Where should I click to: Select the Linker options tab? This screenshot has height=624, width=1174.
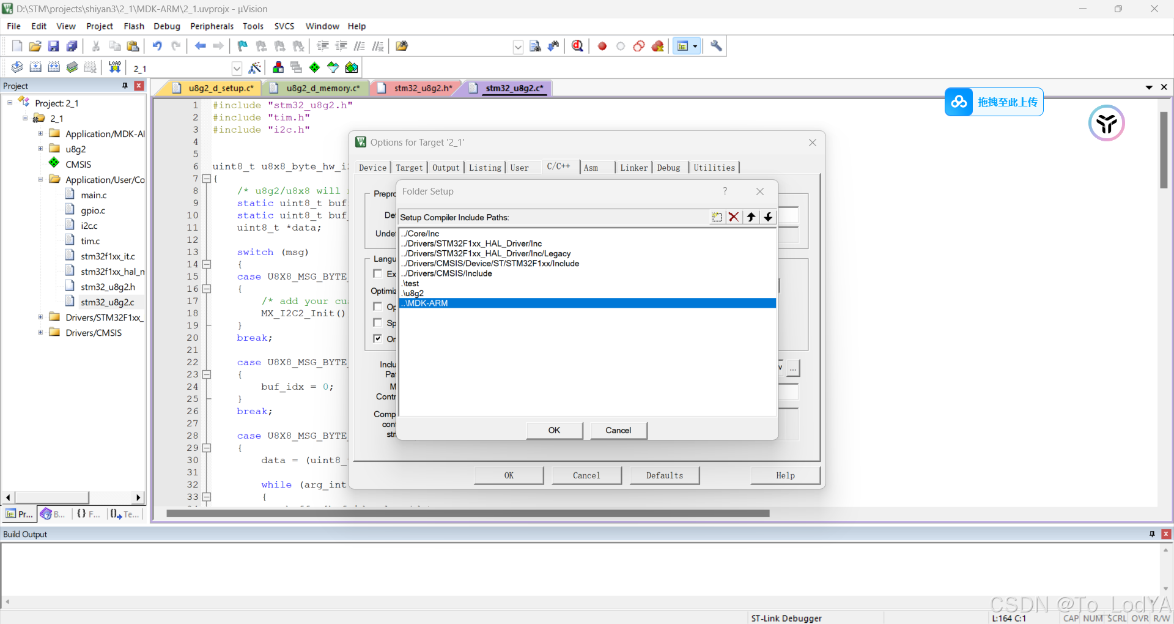pyautogui.click(x=633, y=168)
